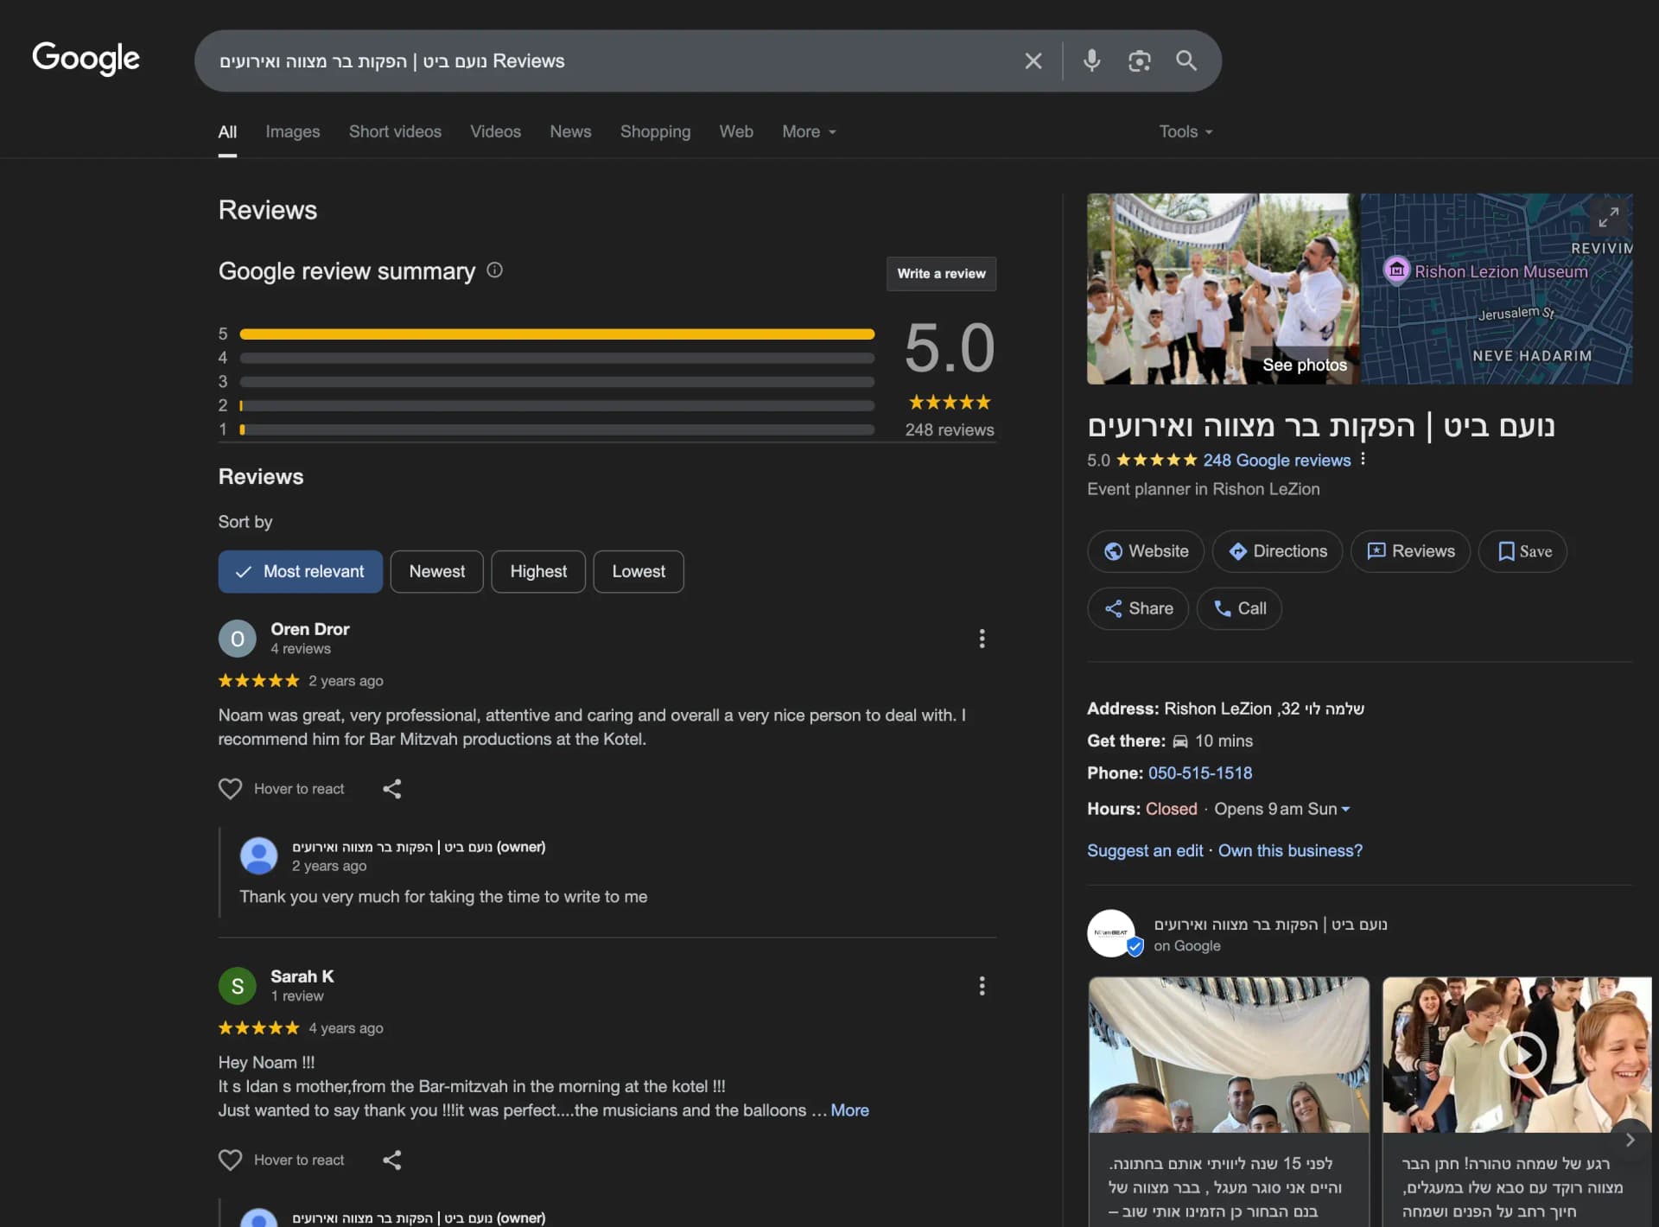Click Own this business? link
1659x1227 pixels.
[x=1290, y=850]
